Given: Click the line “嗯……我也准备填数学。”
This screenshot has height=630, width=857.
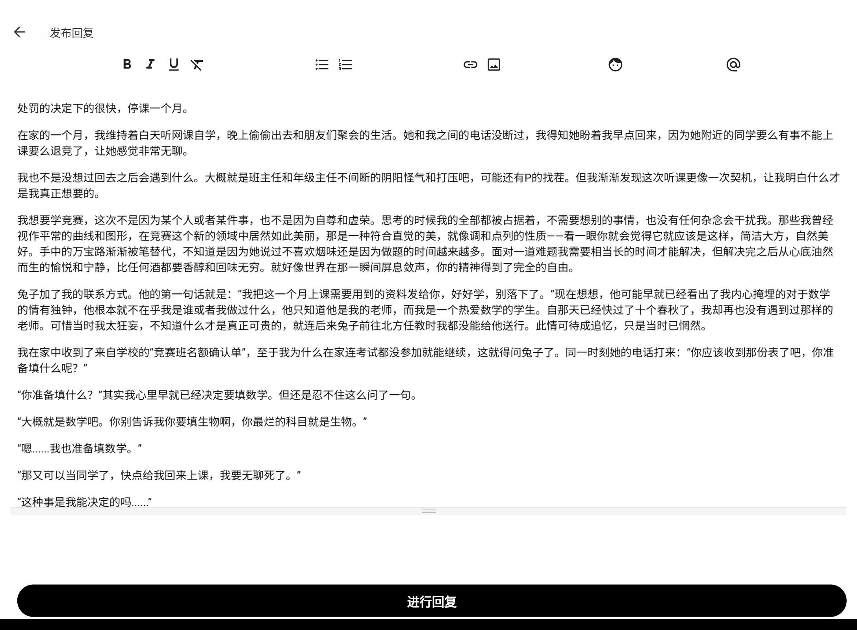Looking at the screenshot, I should point(80,448).
